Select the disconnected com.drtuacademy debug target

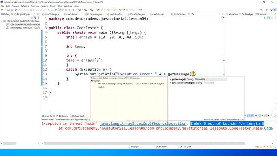tap(23, 24)
